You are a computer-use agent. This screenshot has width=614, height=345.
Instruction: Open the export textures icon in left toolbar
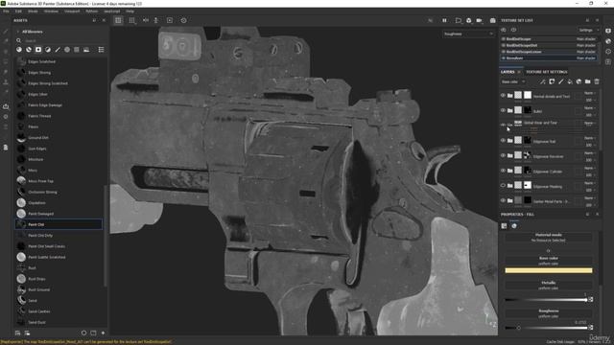[x=6, y=106]
